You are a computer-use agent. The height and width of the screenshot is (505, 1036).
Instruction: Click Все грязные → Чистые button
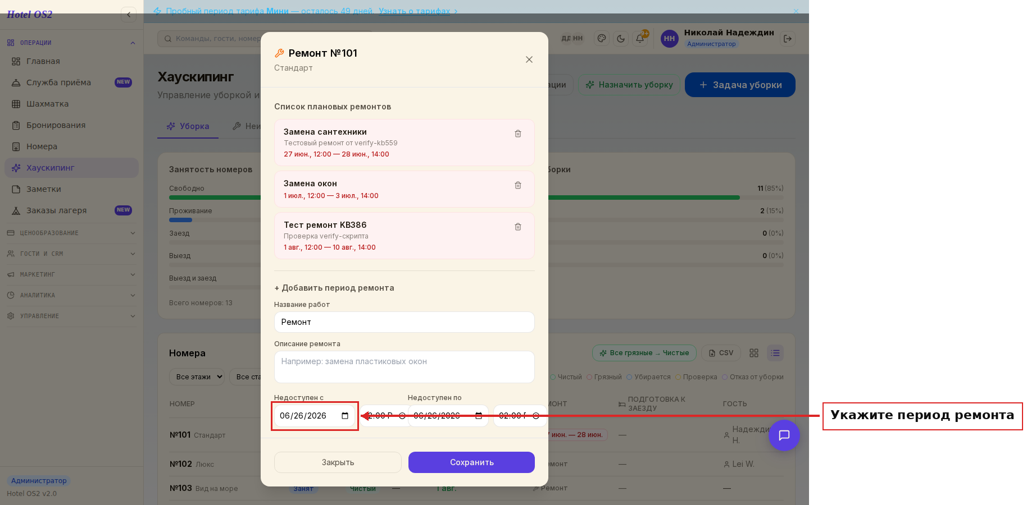tap(644, 353)
